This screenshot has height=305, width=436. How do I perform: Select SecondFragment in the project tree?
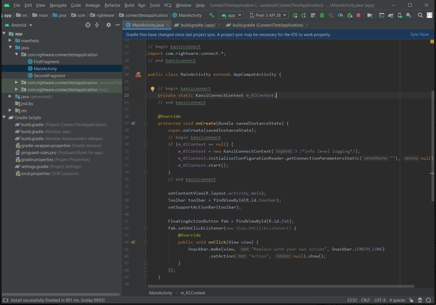(50, 75)
